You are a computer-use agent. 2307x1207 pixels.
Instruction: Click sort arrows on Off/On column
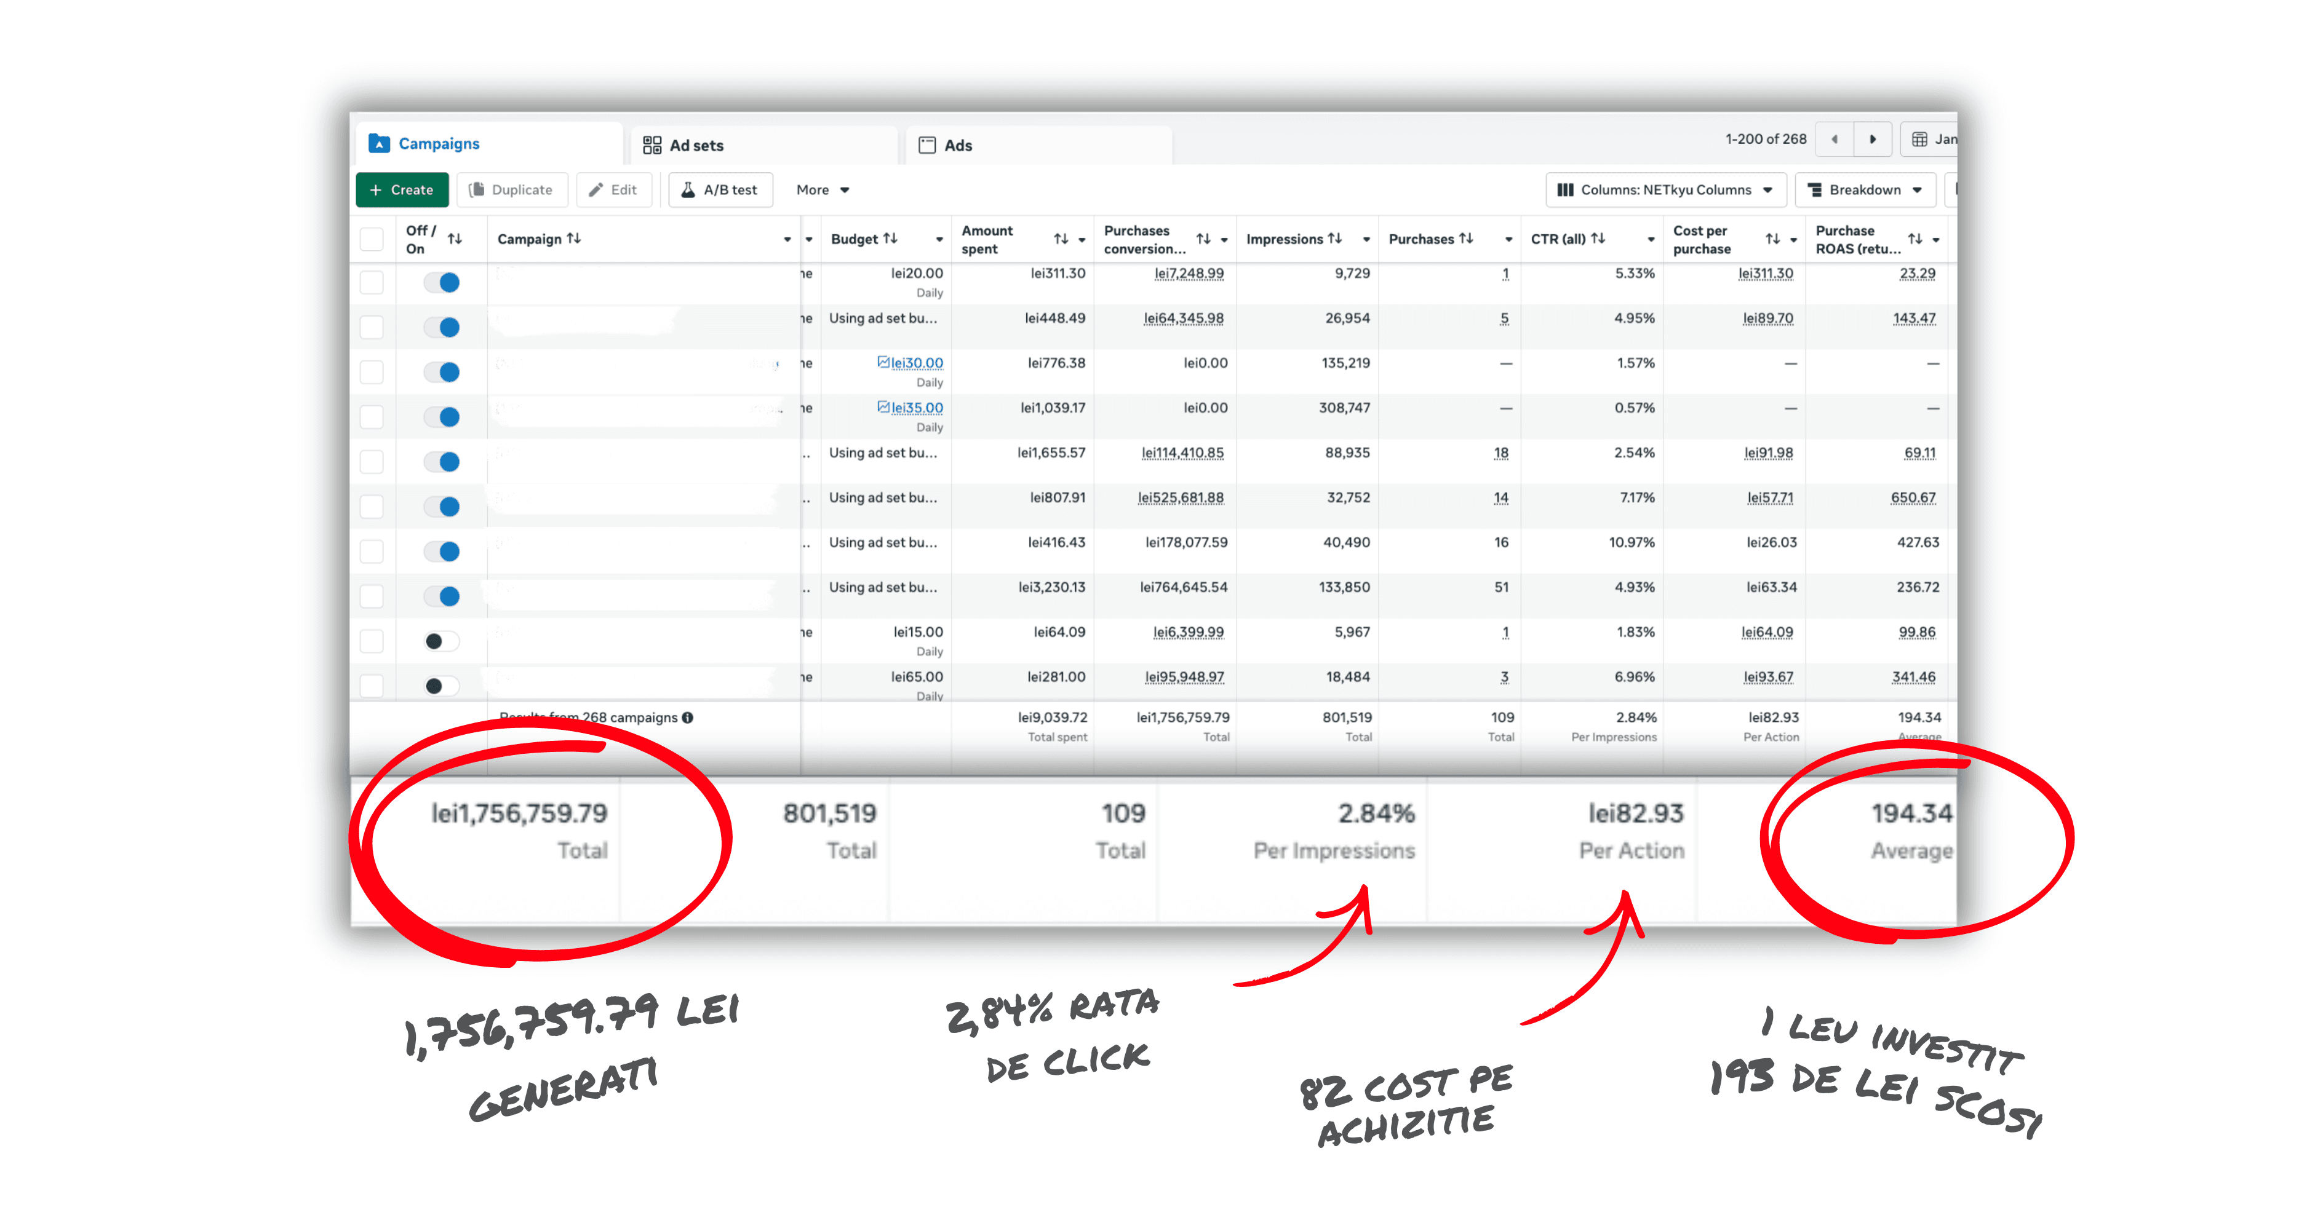(x=455, y=238)
